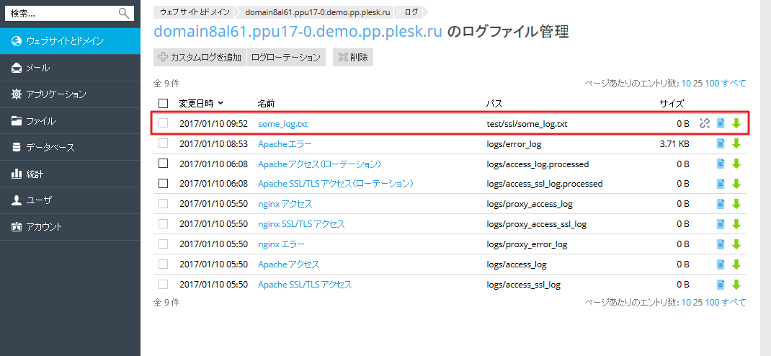Open the Apache エラー log viewer icon
This screenshot has width=771, height=356.
[x=721, y=143]
